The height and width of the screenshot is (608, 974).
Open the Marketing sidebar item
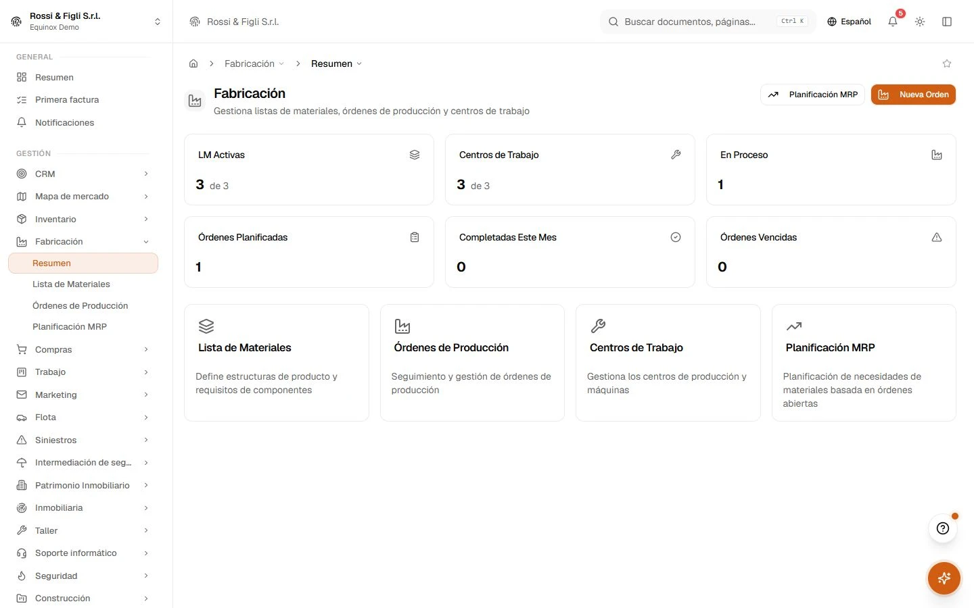click(83, 395)
